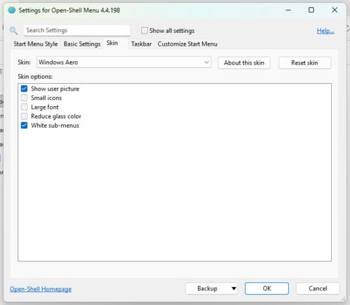Viewport: 350px width, 305px height.
Task: Uncheck Show user picture option
Action: click(x=24, y=89)
